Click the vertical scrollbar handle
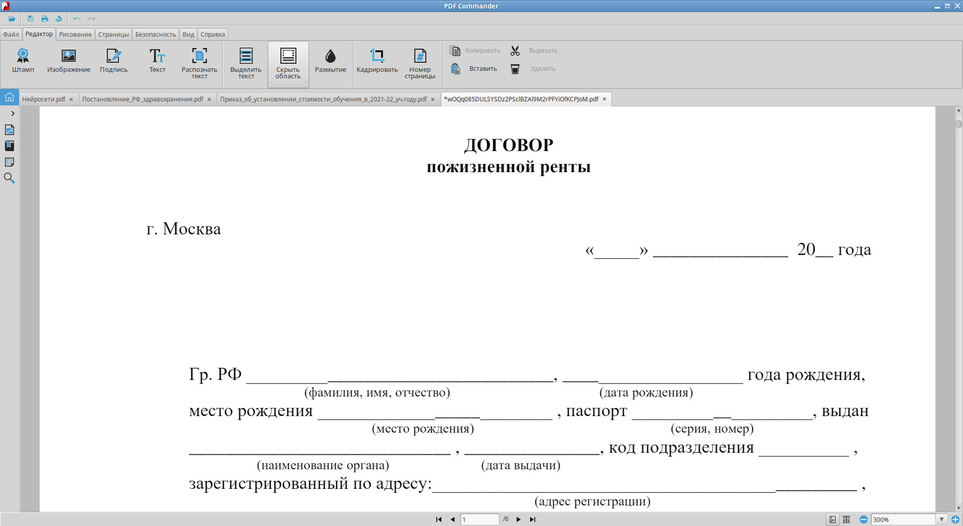 [958, 124]
